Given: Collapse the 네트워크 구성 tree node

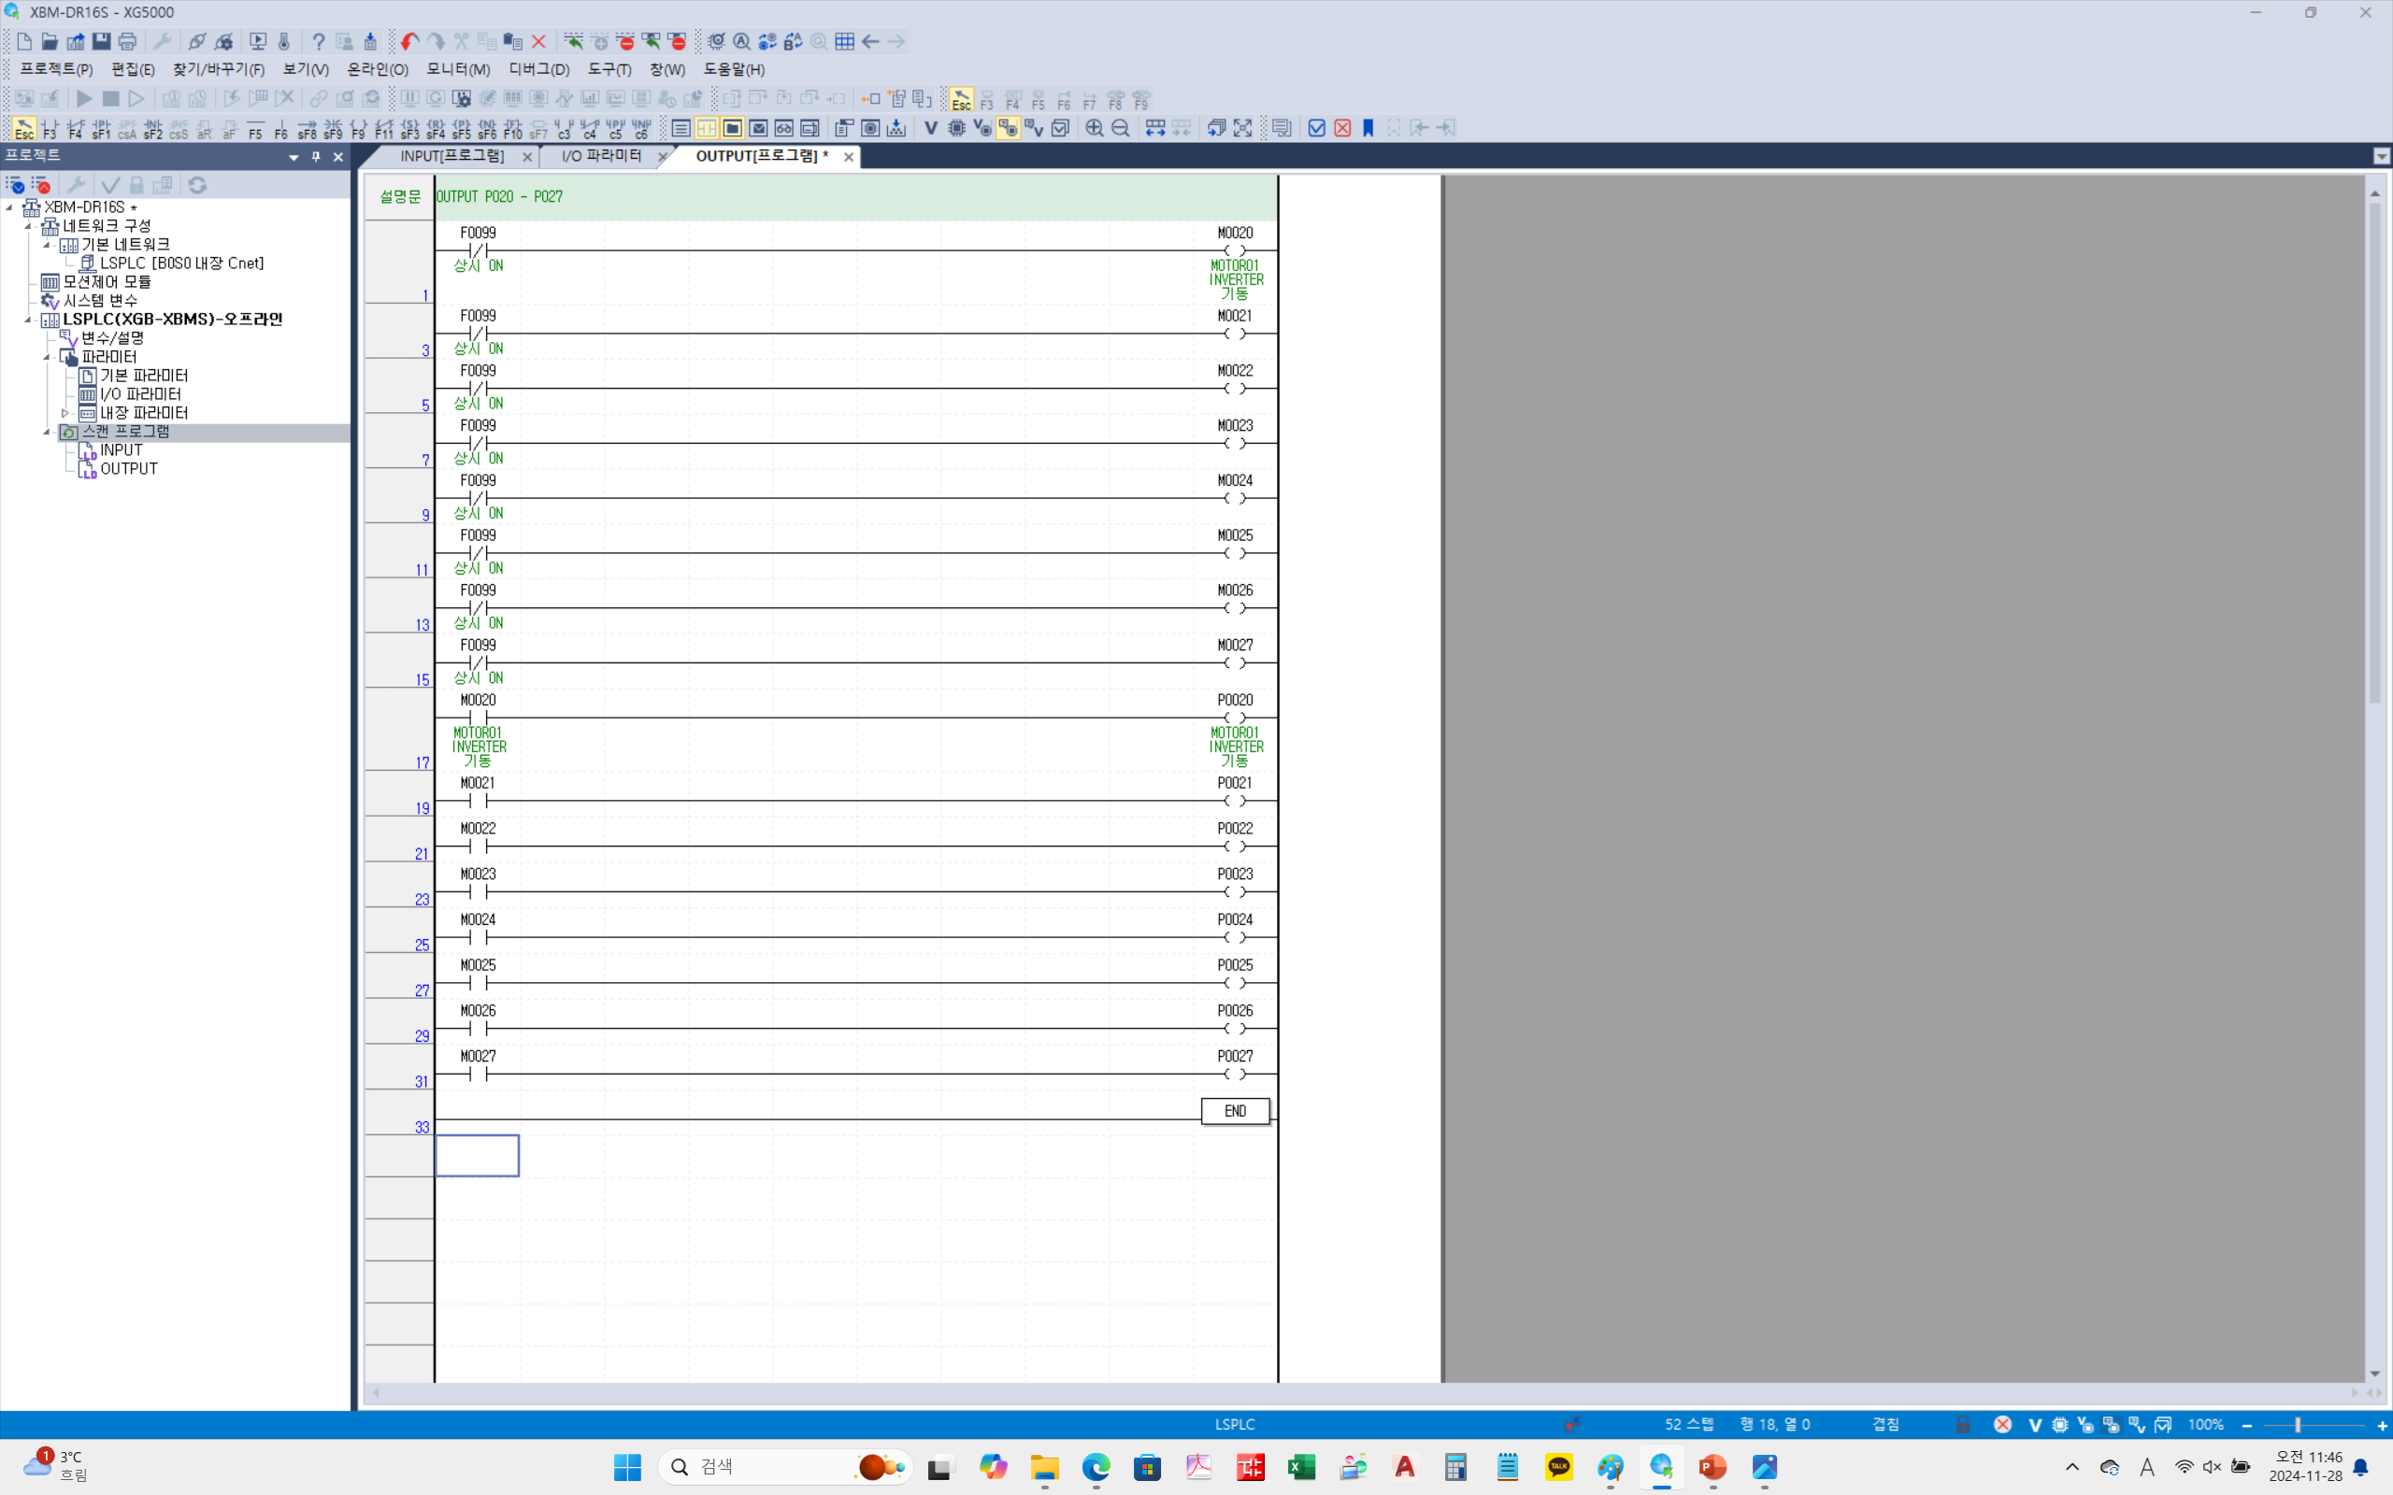Looking at the screenshot, I should [x=28, y=226].
